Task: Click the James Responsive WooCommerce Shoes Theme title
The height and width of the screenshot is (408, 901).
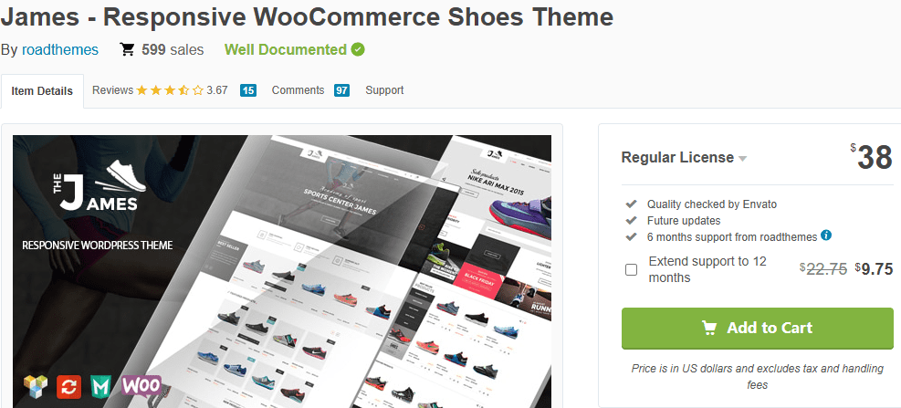Action: (307, 18)
